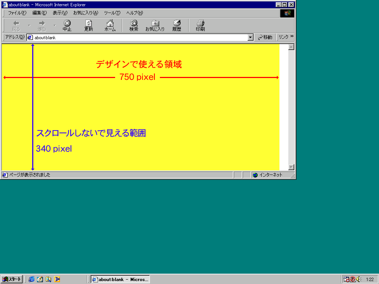
Task: Open the History (履歴) panel
Action: click(177, 26)
